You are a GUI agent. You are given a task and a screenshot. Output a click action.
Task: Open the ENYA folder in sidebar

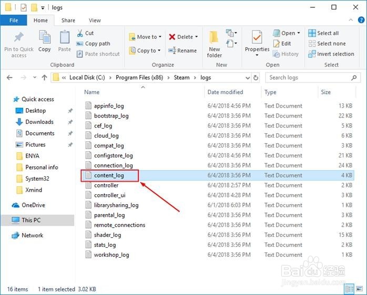28,156
